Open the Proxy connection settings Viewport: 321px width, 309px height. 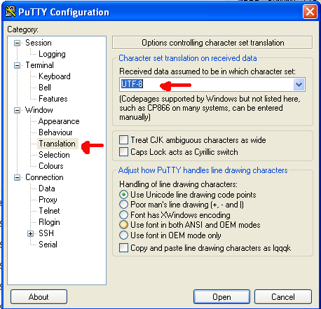click(x=48, y=200)
